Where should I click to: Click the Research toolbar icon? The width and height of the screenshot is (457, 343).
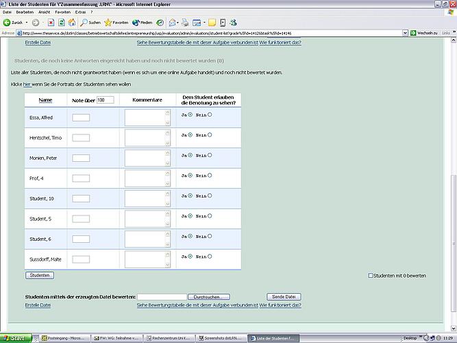[223, 23]
